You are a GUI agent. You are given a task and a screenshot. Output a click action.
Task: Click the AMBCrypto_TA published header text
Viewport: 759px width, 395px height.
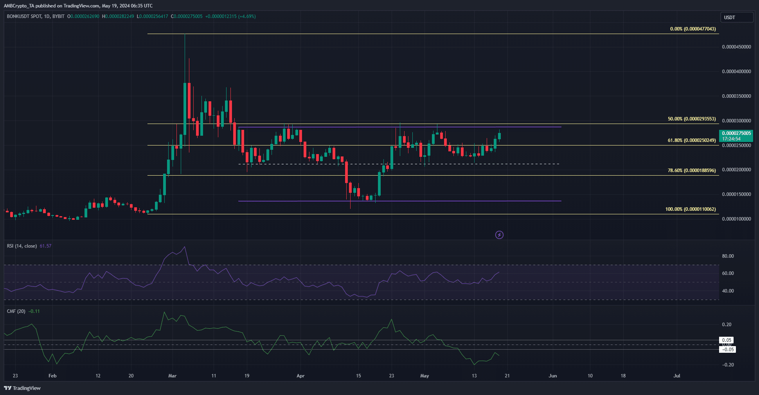pyautogui.click(x=78, y=6)
